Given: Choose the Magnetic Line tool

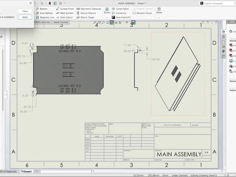Looking at the screenshot, I should (x=45, y=17).
